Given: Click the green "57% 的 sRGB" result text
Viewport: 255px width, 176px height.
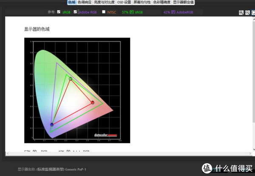Looking at the screenshot, I should pos(132,12).
